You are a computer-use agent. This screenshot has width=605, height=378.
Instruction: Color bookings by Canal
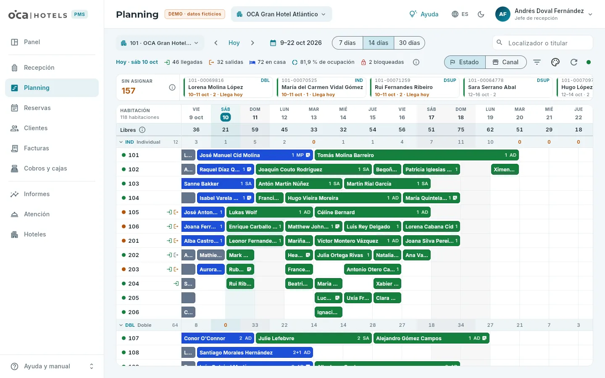(506, 62)
